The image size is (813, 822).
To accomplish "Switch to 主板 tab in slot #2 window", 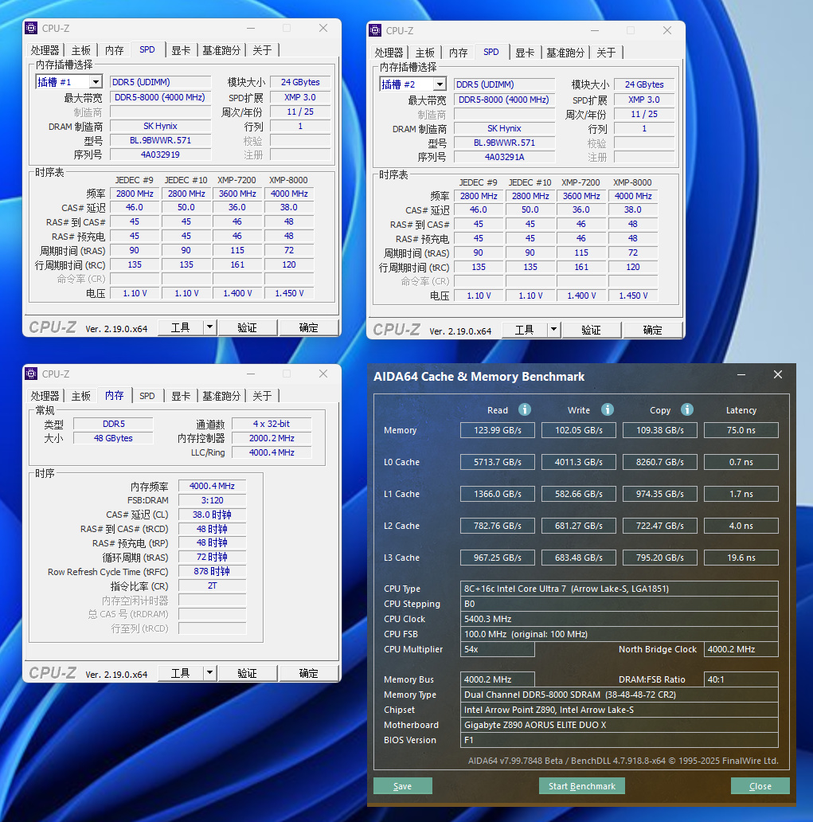I will point(424,53).
